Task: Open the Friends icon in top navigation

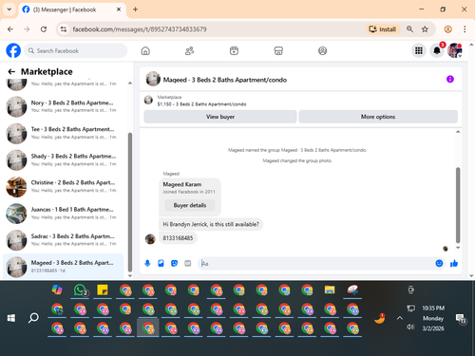Action: coord(189,50)
